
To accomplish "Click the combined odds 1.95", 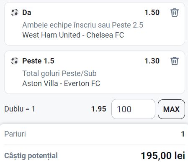I will click(x=99, y=109).
